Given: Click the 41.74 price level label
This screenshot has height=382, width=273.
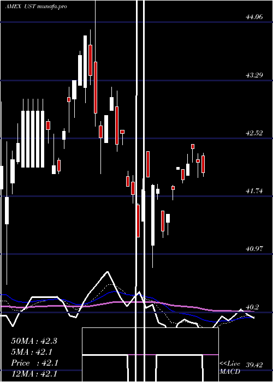Looking at the screenshot, I should coord(254,191).
